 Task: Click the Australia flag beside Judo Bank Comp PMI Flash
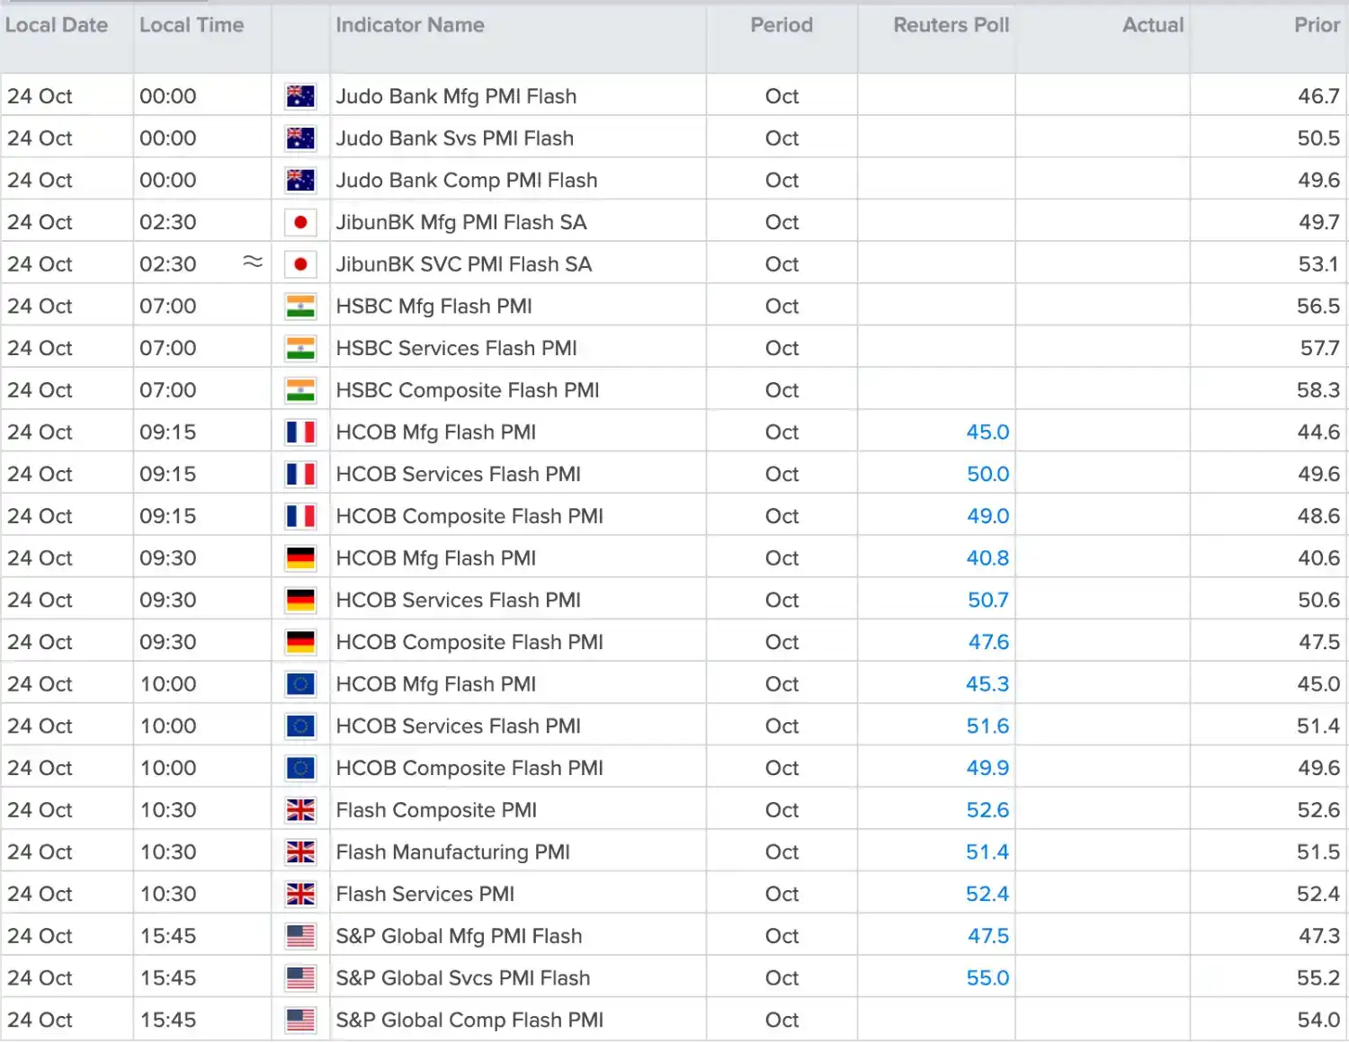pyautogui.click(x=300, y=180)
